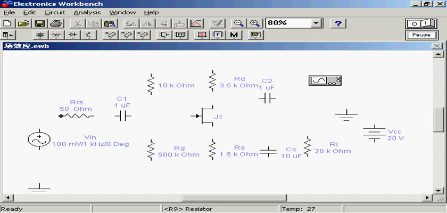The image size is (447, 213).
Task: Select the Rd 3.5 k Ohm resistor
Action: pyautogui.click(x=212, y=81)
